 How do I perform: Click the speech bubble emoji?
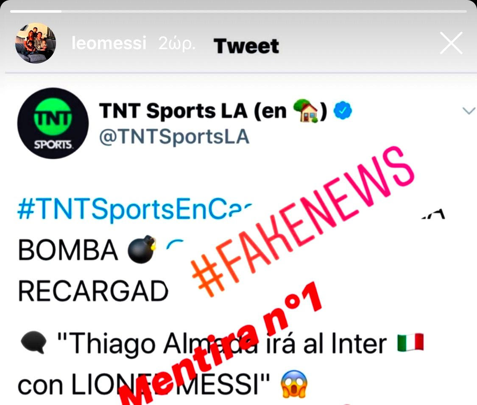tap(33, 342)
